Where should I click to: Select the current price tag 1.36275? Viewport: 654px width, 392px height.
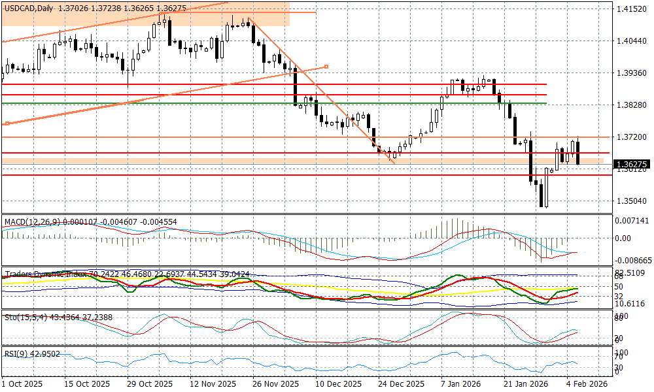click(631, 165)
